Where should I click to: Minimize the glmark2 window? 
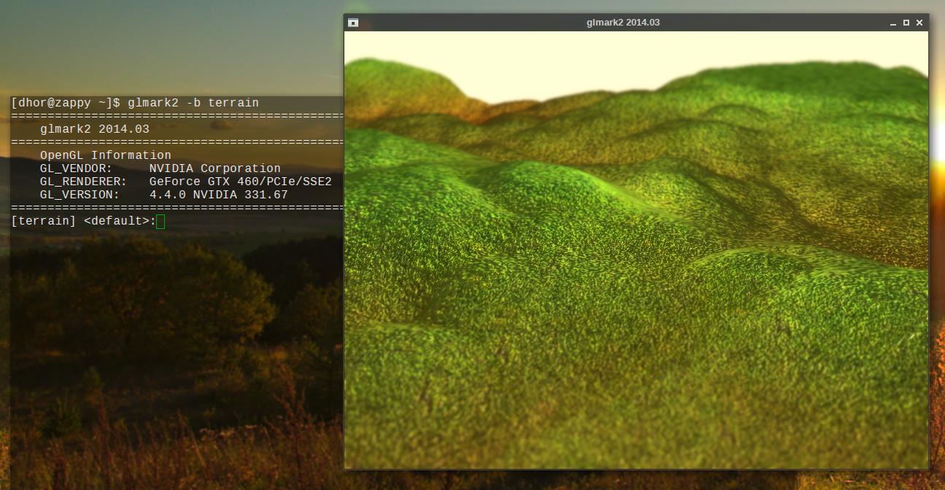[x=893, y=23]
